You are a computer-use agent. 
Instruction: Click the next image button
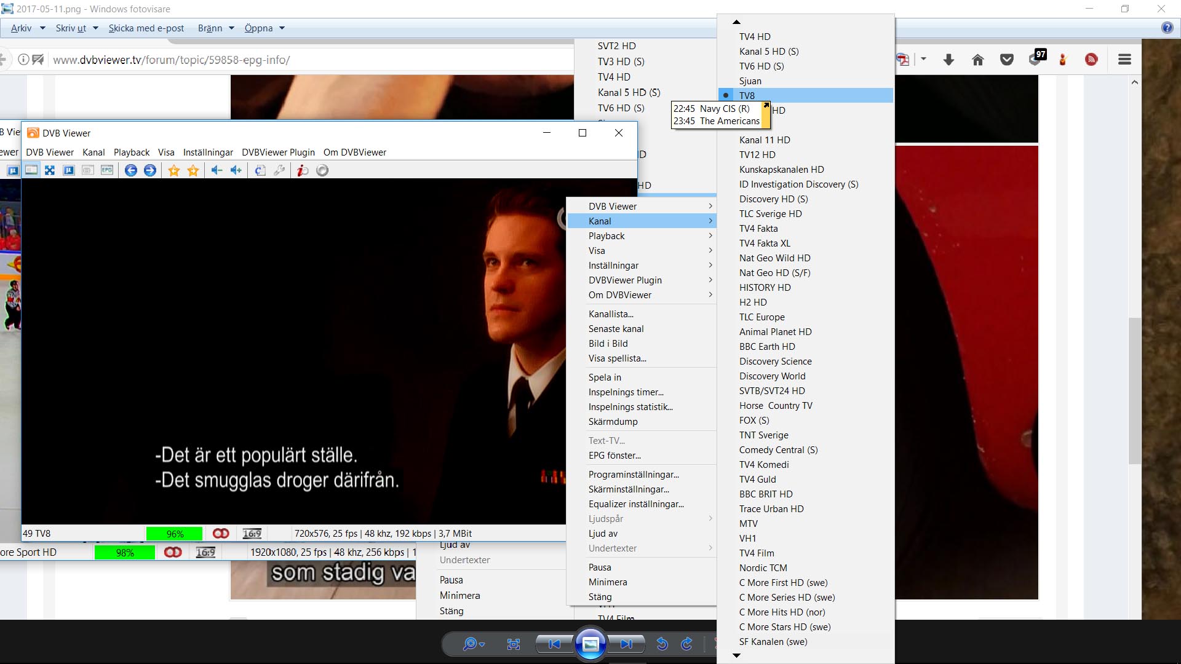pos(626,644)
